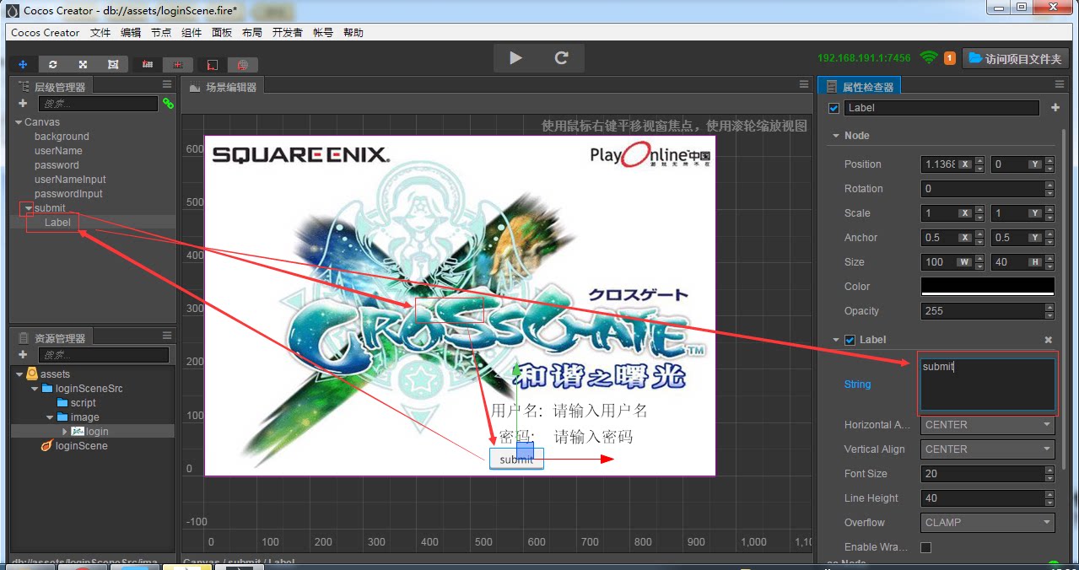Collapse the submit node in hierarchy
This screenshot has width=1079, height=570.
(x=29, y=208)
